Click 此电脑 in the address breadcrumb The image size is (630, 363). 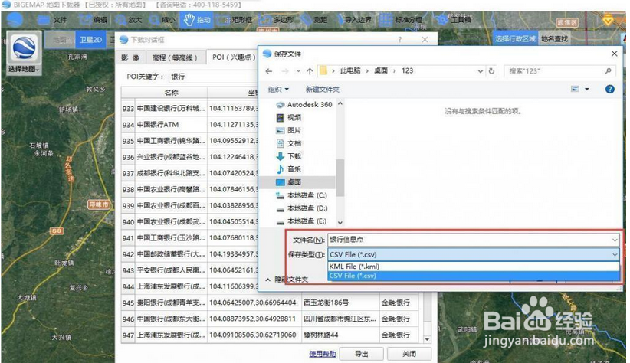click(x=350, y=70)
